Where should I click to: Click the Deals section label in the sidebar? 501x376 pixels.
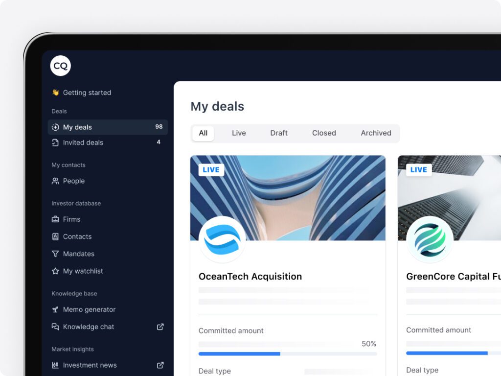pos(59,111)
